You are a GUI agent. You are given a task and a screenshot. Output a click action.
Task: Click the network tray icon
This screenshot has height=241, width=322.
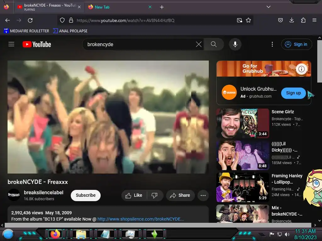[280, 234]
